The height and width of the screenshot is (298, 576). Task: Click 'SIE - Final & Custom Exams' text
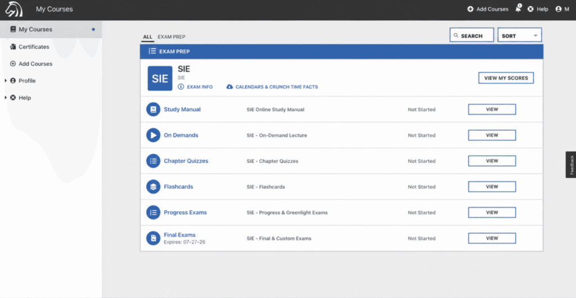pos(279,239)
